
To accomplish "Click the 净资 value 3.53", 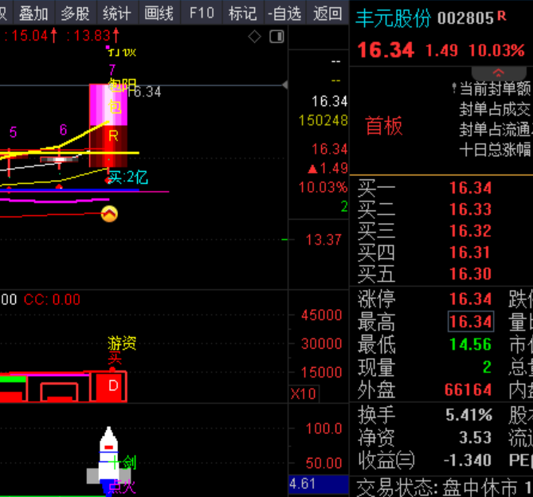I will tap(475, 437).
